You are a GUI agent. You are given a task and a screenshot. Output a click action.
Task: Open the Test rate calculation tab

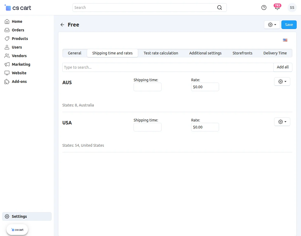point(161,53)
